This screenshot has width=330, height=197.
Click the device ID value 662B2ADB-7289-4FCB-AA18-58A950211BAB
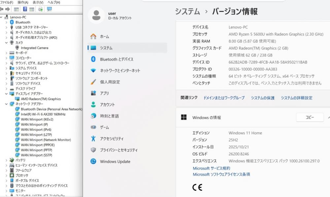tap(268, 62)
